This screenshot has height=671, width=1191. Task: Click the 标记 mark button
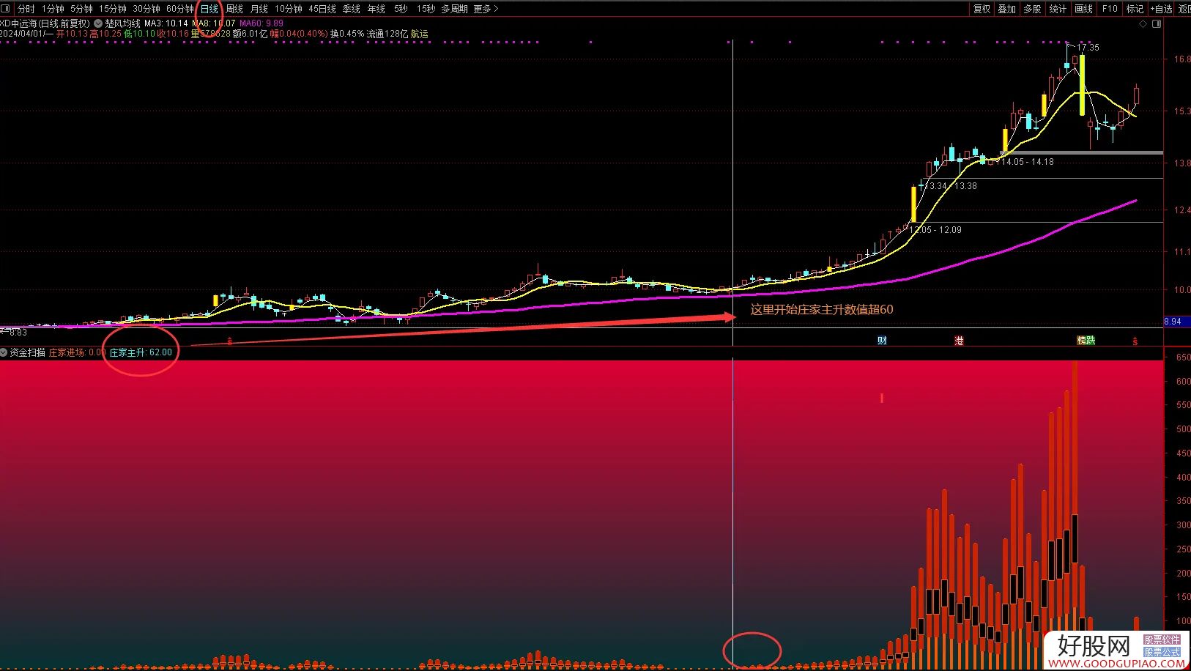tap(1135, 9)
